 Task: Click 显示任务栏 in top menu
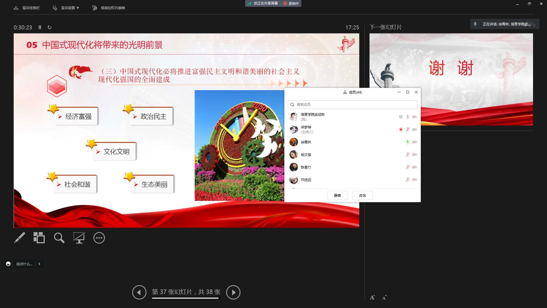[27, 8]
